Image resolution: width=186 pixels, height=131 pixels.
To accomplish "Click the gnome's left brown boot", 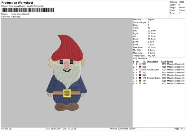I will [60, 107].
